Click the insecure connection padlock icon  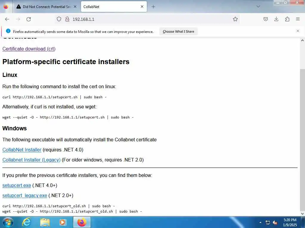coord(67,19)
